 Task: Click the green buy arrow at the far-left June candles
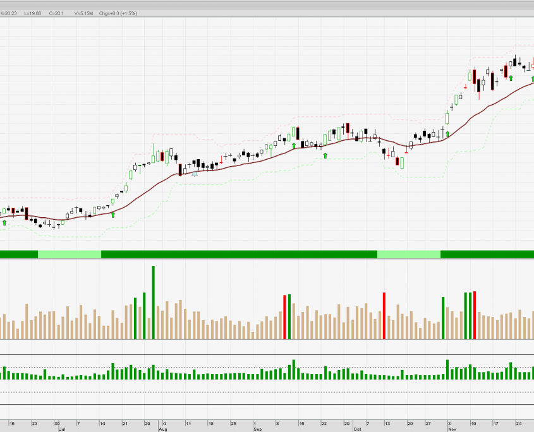pos(4,222)
